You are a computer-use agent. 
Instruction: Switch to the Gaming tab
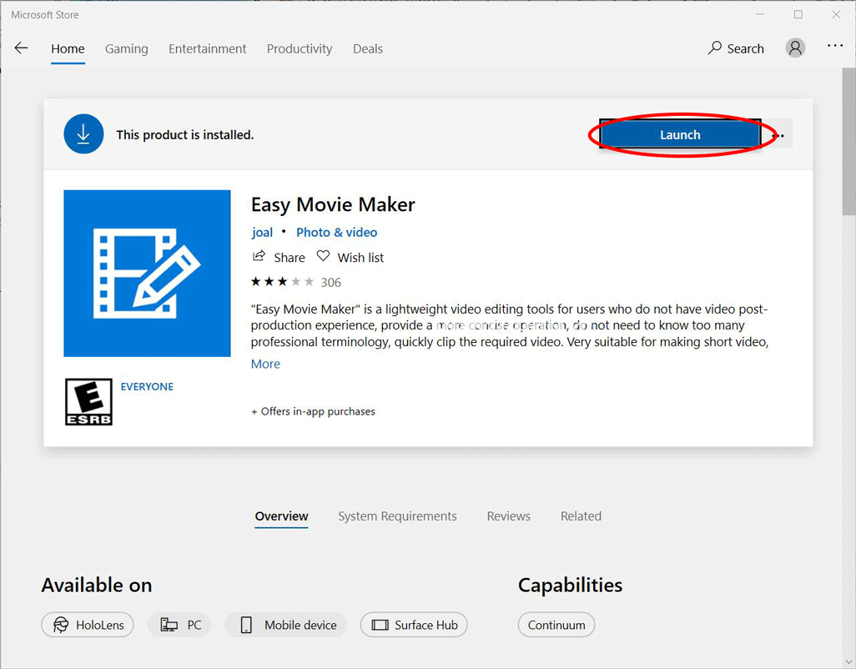[127, 48]
